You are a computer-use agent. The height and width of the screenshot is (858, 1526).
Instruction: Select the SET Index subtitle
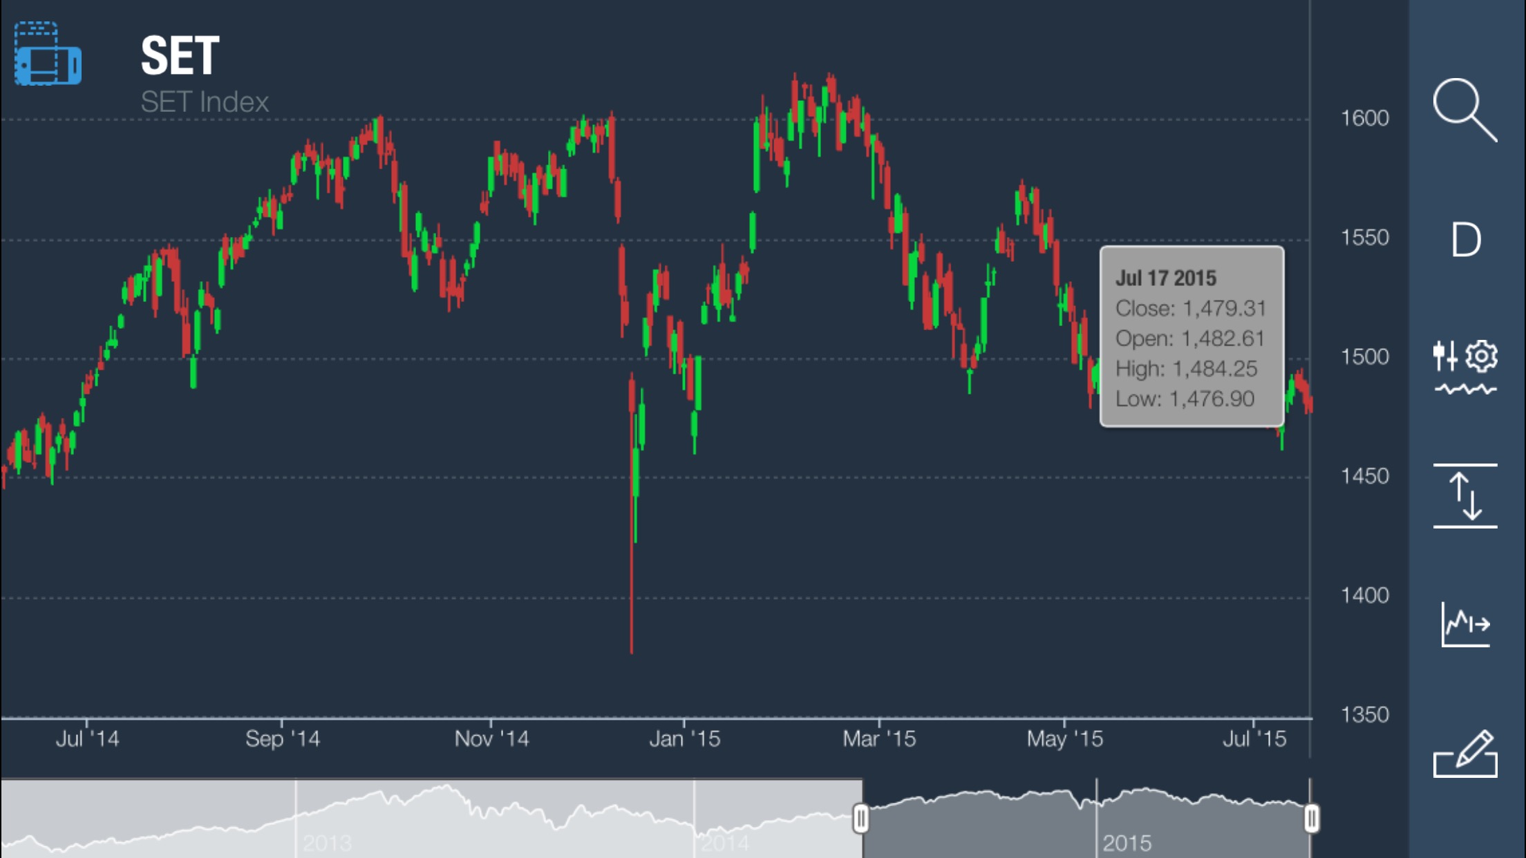point(205,102)
